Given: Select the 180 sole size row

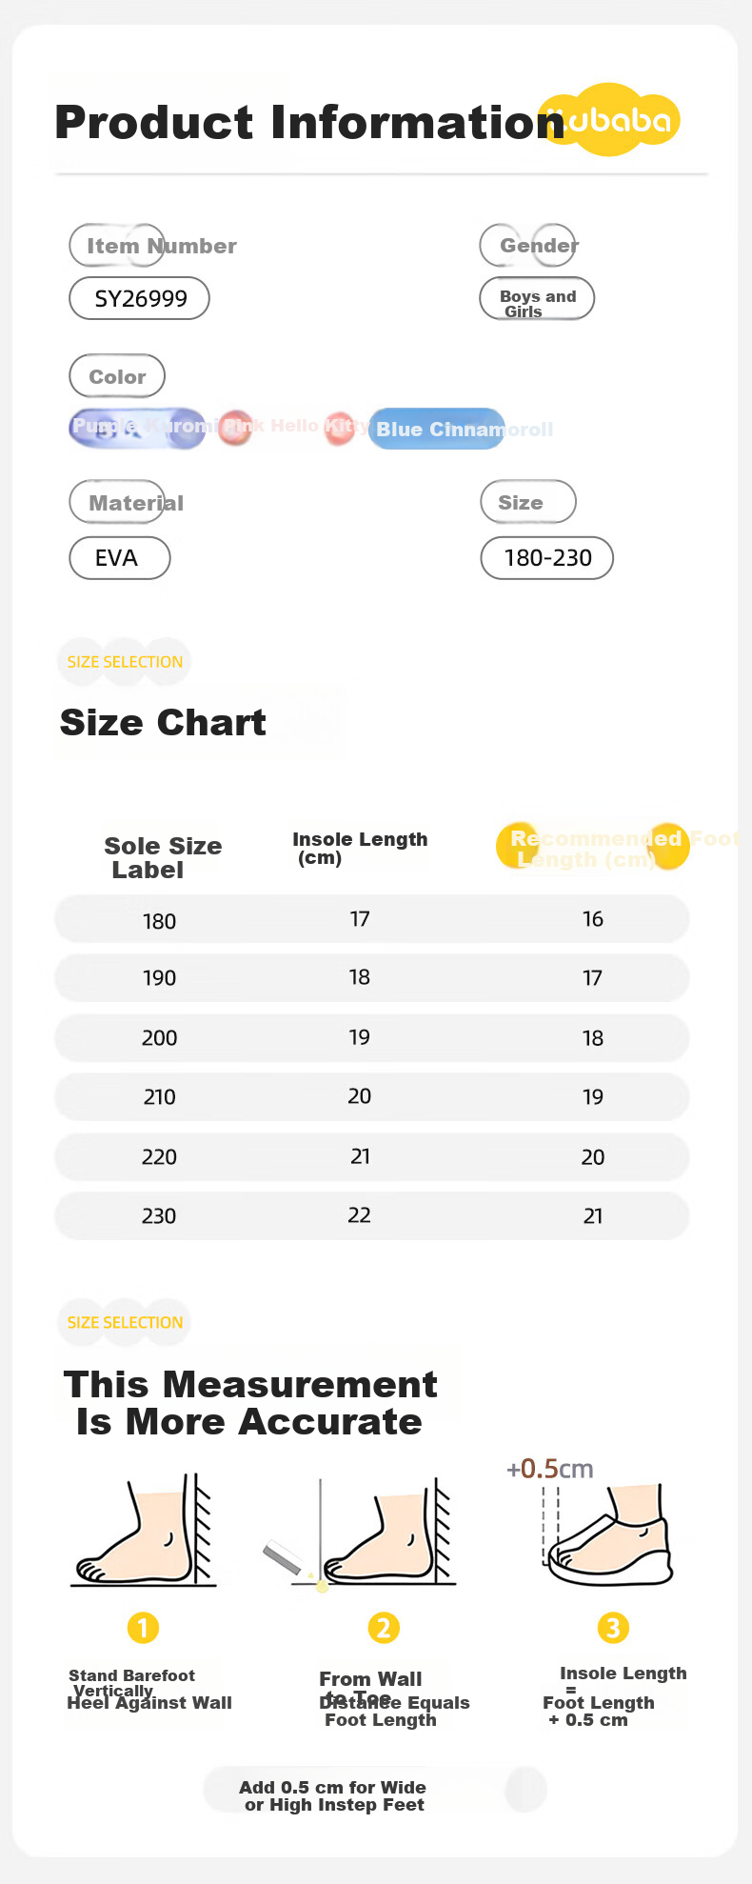Looking at the screenshot, I should (x=372, y=919).
